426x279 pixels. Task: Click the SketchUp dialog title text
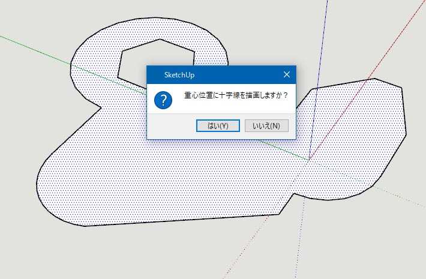tap(179, 75)
